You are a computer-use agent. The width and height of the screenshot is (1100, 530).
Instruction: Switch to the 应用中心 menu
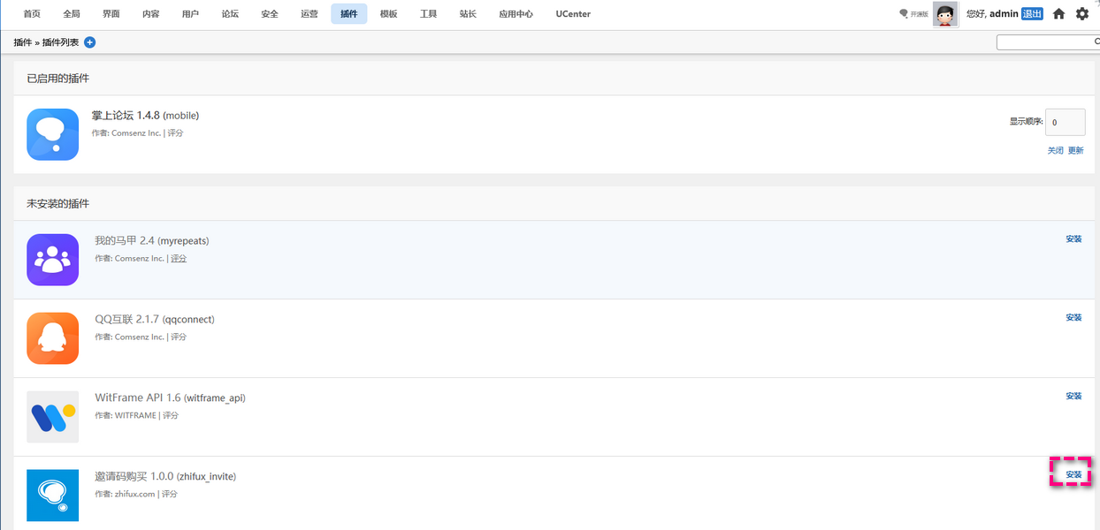(x=516, y=14)
